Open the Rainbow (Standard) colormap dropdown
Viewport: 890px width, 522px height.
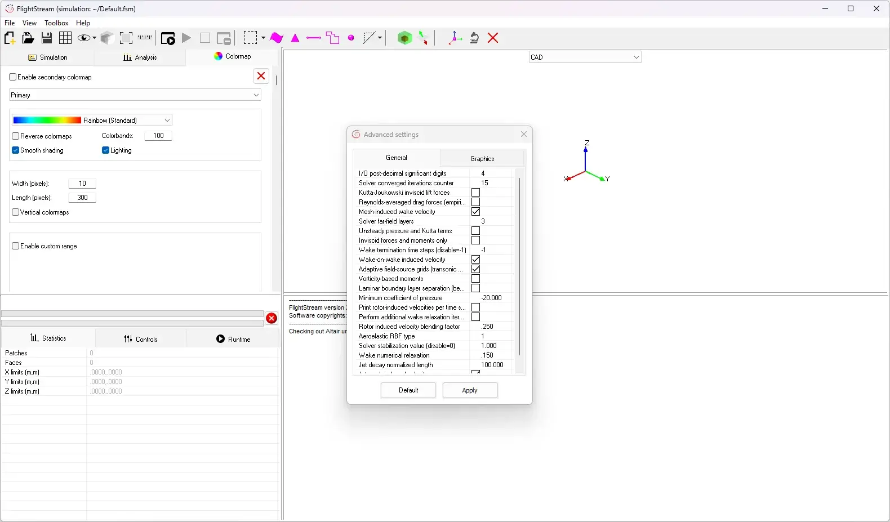(x=92, y=121)
